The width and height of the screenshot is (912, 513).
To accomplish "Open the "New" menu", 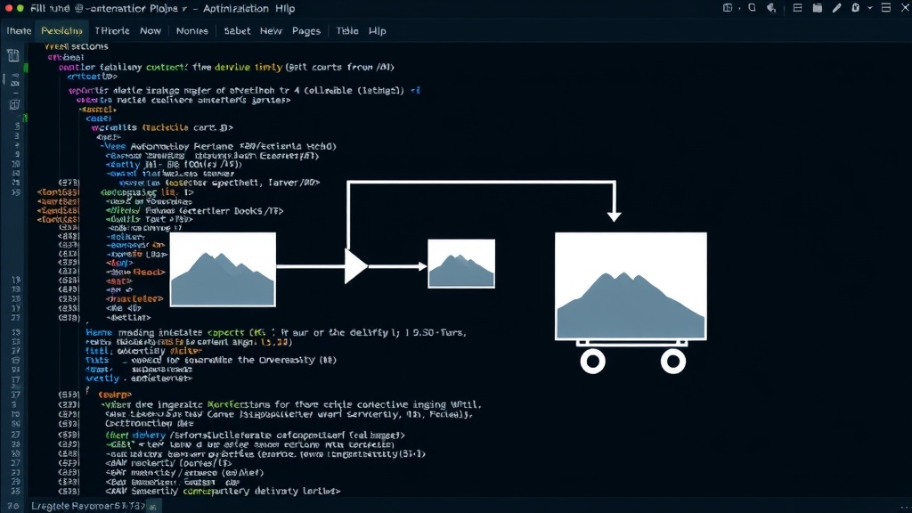I will (271, 31).
